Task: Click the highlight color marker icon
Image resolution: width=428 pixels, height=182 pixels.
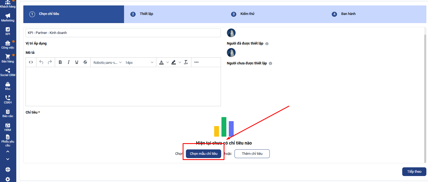Action: 174,62
